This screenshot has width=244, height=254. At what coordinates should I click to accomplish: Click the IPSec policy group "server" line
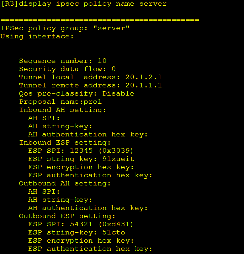65,28
